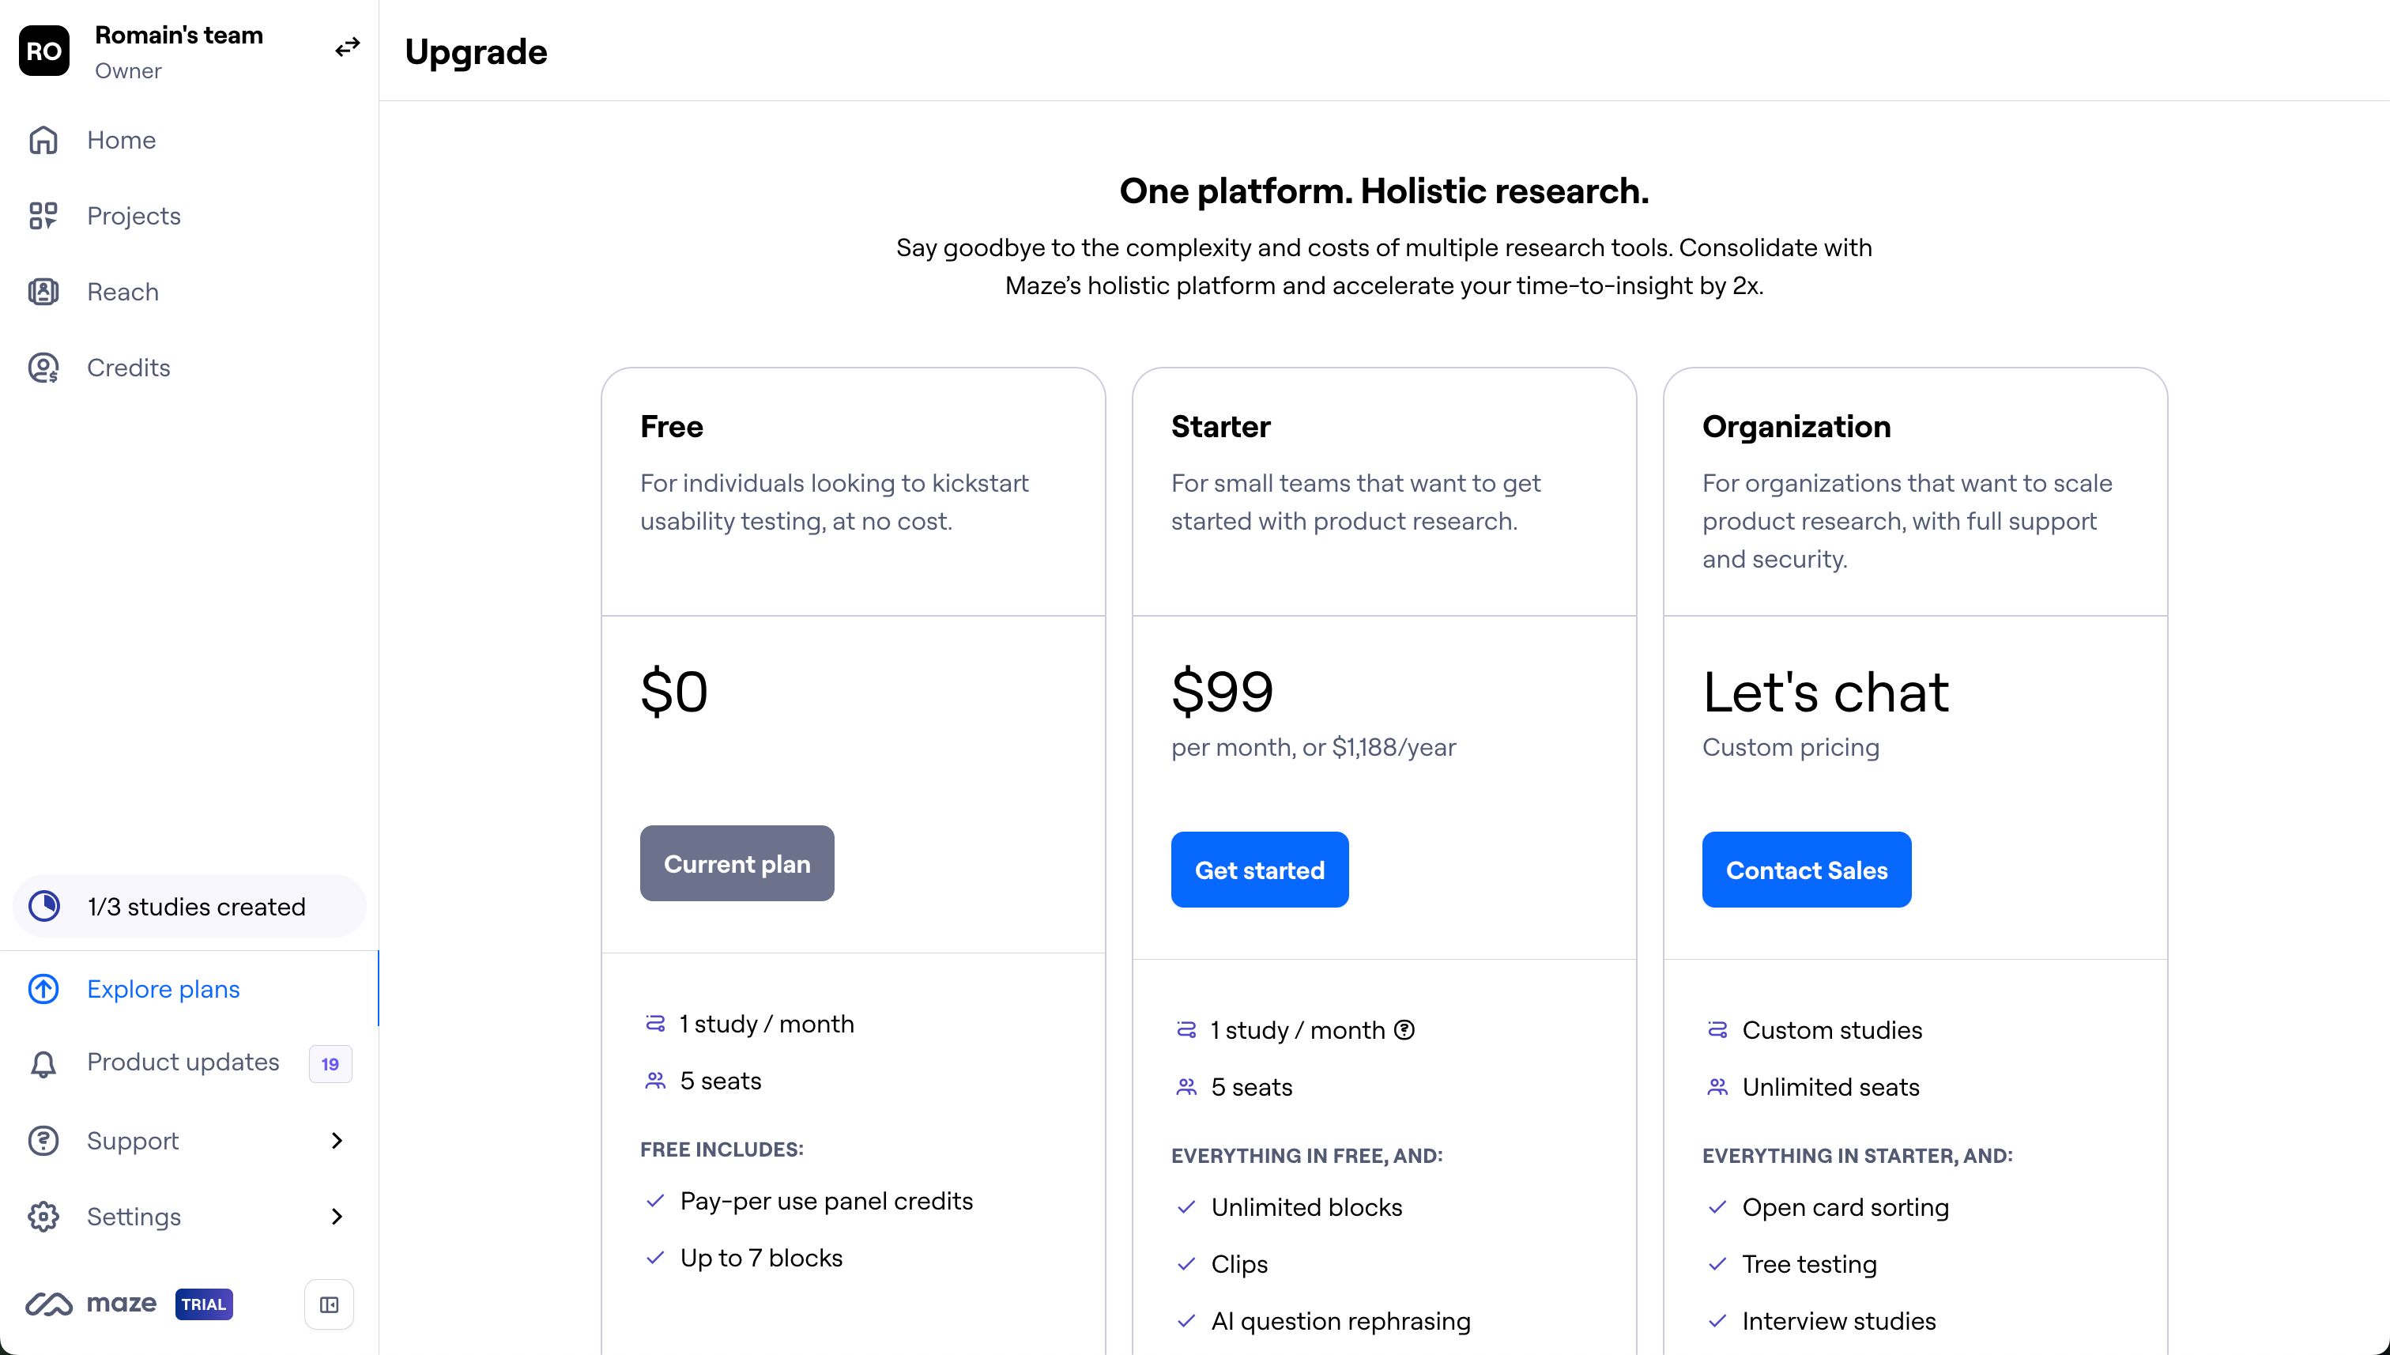Click the 'One platform. Holistic research.' heading

1385,191
